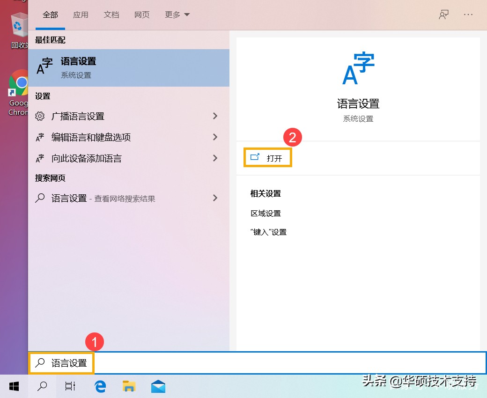Image resolution: width=487 pixels, height=398 pixels.
Task: Open the ellipsis (…) options menu top right
Action: [468, 15]
